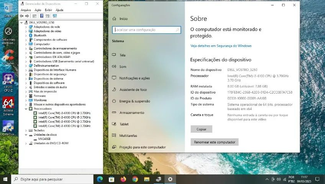This screenshot has width=325, height=184.
Task: Select DellInstrumentation in the device tree
Action: click(x=46, y=66)
